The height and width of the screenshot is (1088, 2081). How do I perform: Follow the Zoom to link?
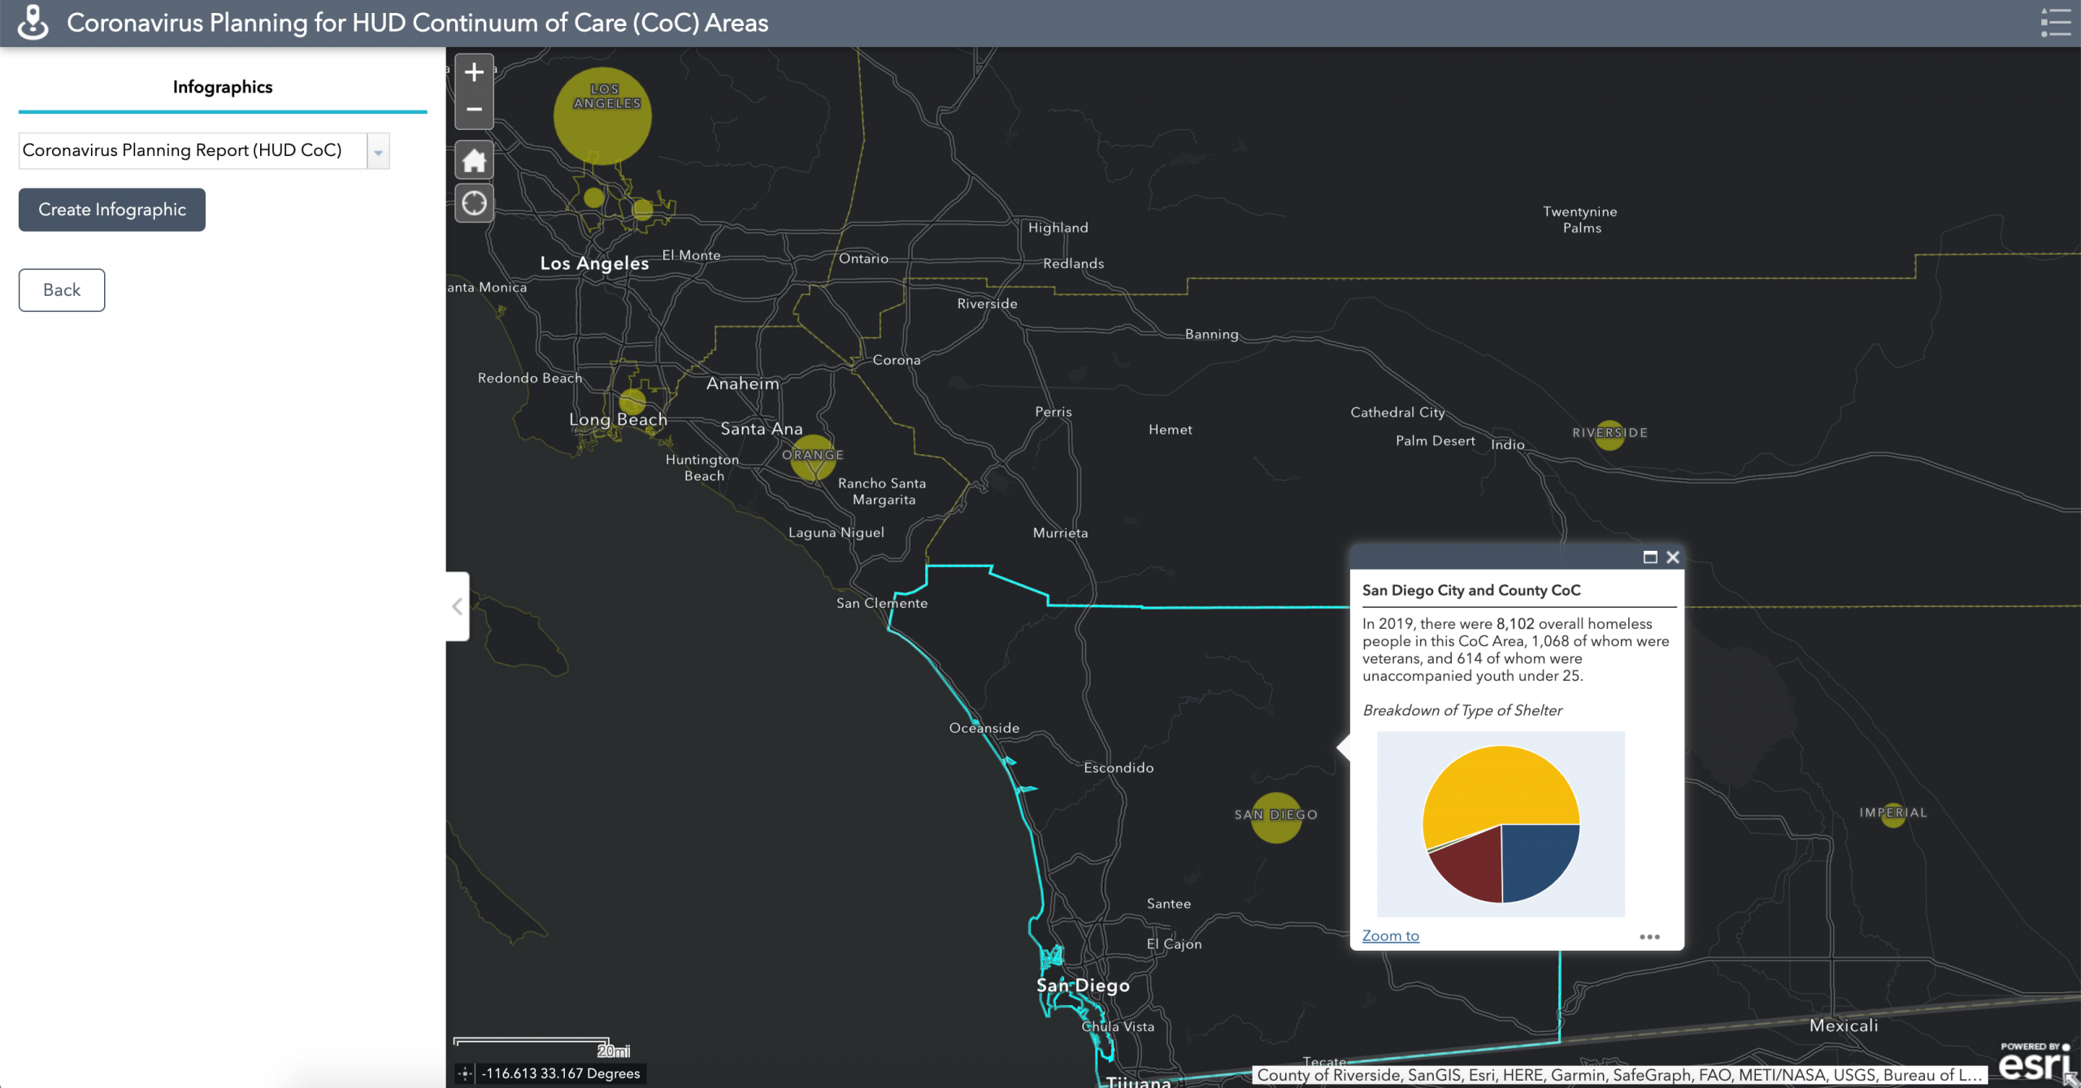tap(1390, 936)
